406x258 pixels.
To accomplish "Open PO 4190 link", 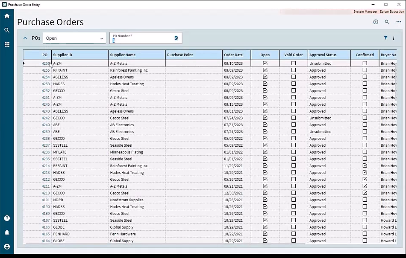I will (46, 206).
